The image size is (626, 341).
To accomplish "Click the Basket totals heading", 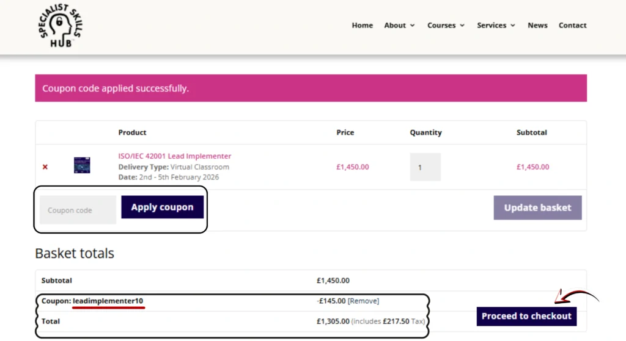I will (x=75, y=253).
